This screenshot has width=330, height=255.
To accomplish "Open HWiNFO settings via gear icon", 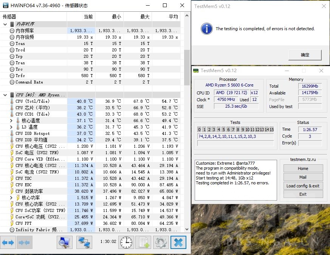I will click(x=161, y=242).
